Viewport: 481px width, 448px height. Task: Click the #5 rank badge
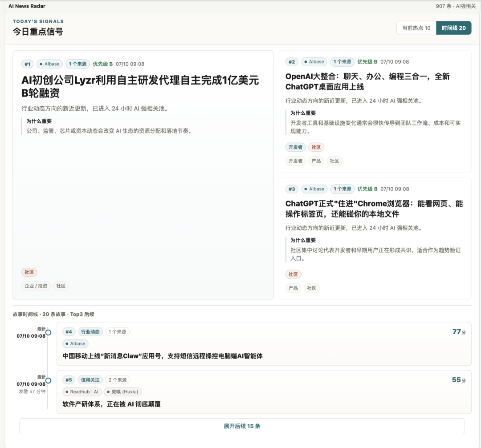69,379
